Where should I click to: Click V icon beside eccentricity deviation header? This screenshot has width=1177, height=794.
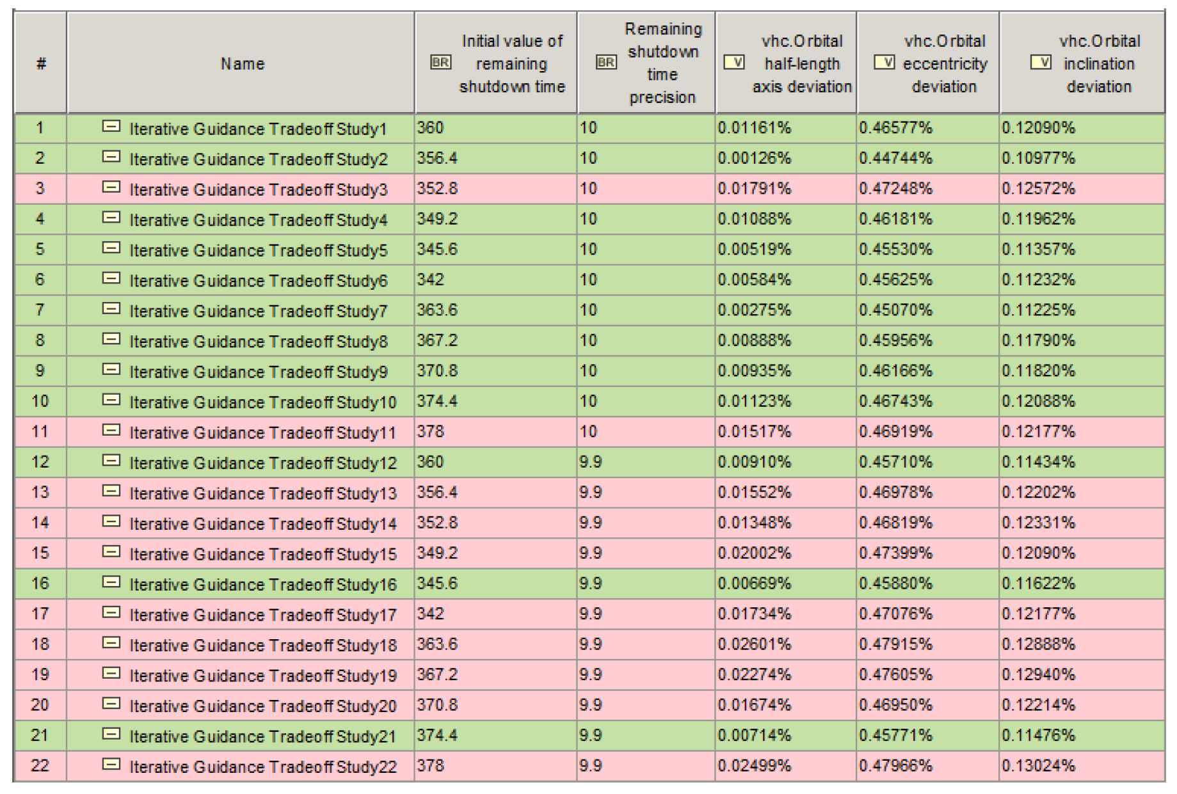(884, 63)
